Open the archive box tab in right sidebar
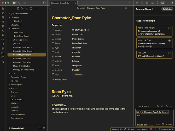This screenshot has height=131, width=175. [x=147, y=3]
